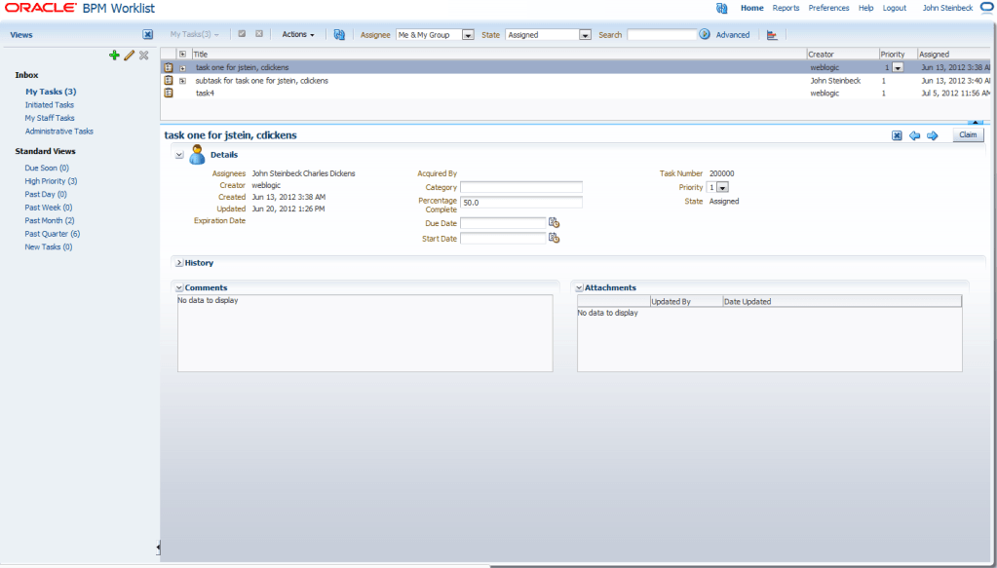Close the Views panel
Viewport: 997px width, 568px height.
pyautogui.click(x=147, y=35)
